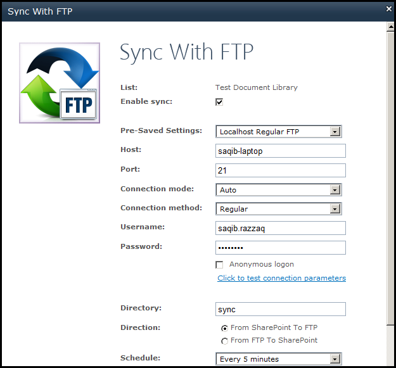Expand the Schedule dropdown
Screen dimensions: 396x368
point(279,358)
